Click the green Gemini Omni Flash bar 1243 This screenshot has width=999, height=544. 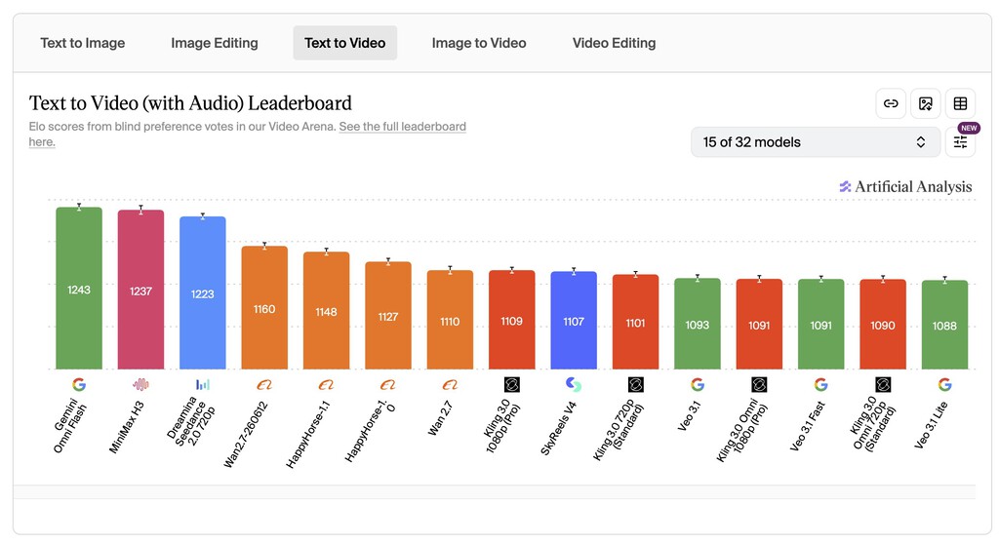pos(79,288)
